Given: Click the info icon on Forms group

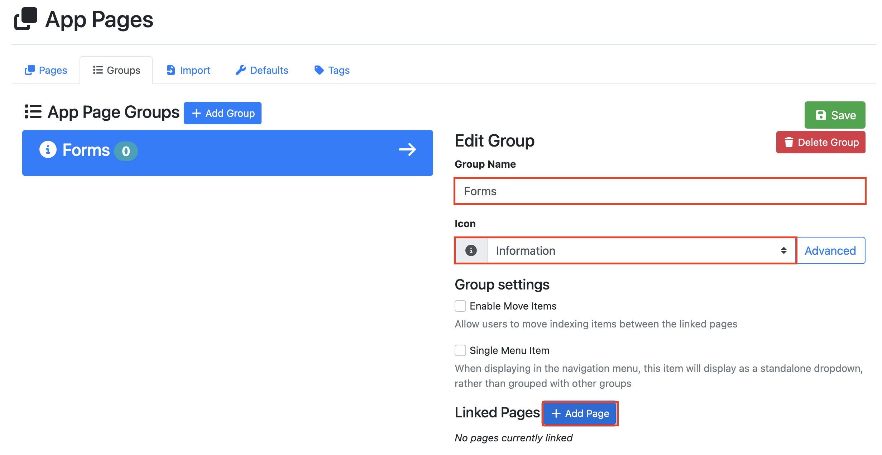Looking at the screenshot, I should tap(48, 149).
